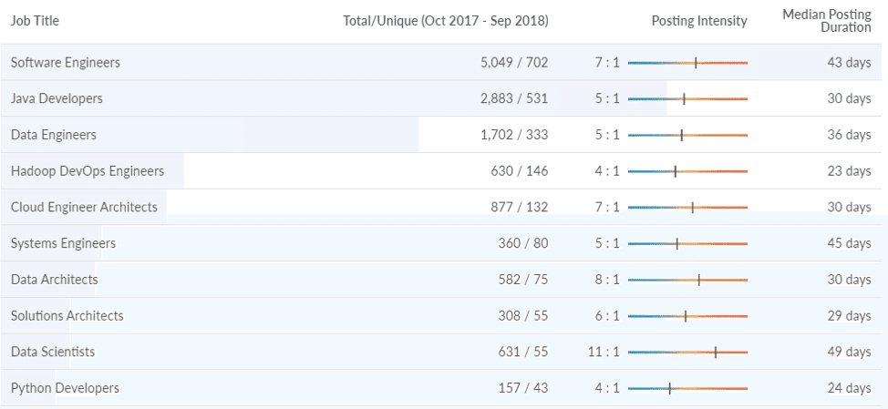Click the Job Title column header

(35, 21)
